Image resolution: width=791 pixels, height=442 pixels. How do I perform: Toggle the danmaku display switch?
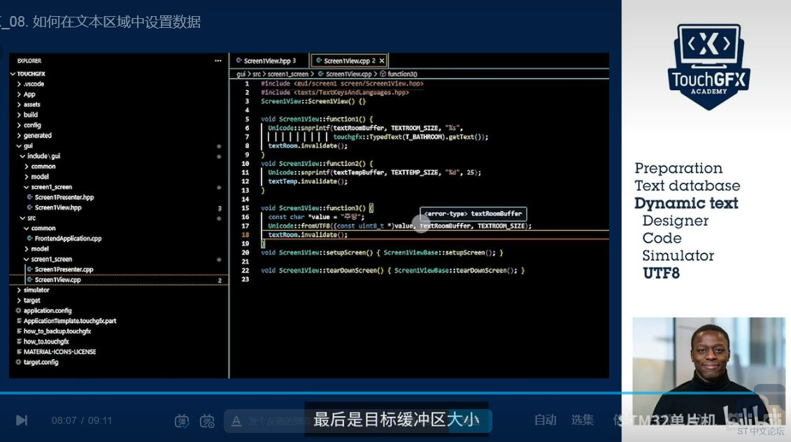tap(182, 420)
